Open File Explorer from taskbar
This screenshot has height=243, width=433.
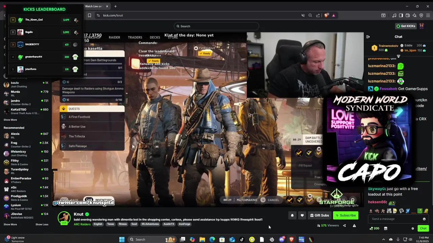202,239
